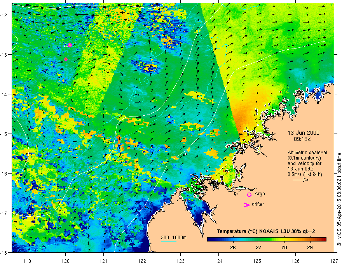Click the "Argo" legend label
This screenshot has width=342, height=264.
click(260, 194)
